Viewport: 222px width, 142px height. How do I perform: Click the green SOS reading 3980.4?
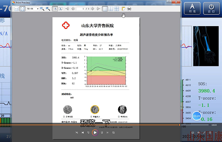pyautogui.click(x=206, y=91)
